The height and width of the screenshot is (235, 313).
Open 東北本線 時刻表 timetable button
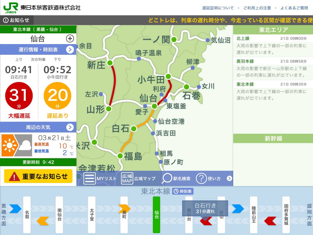click(x=183, y=192)
